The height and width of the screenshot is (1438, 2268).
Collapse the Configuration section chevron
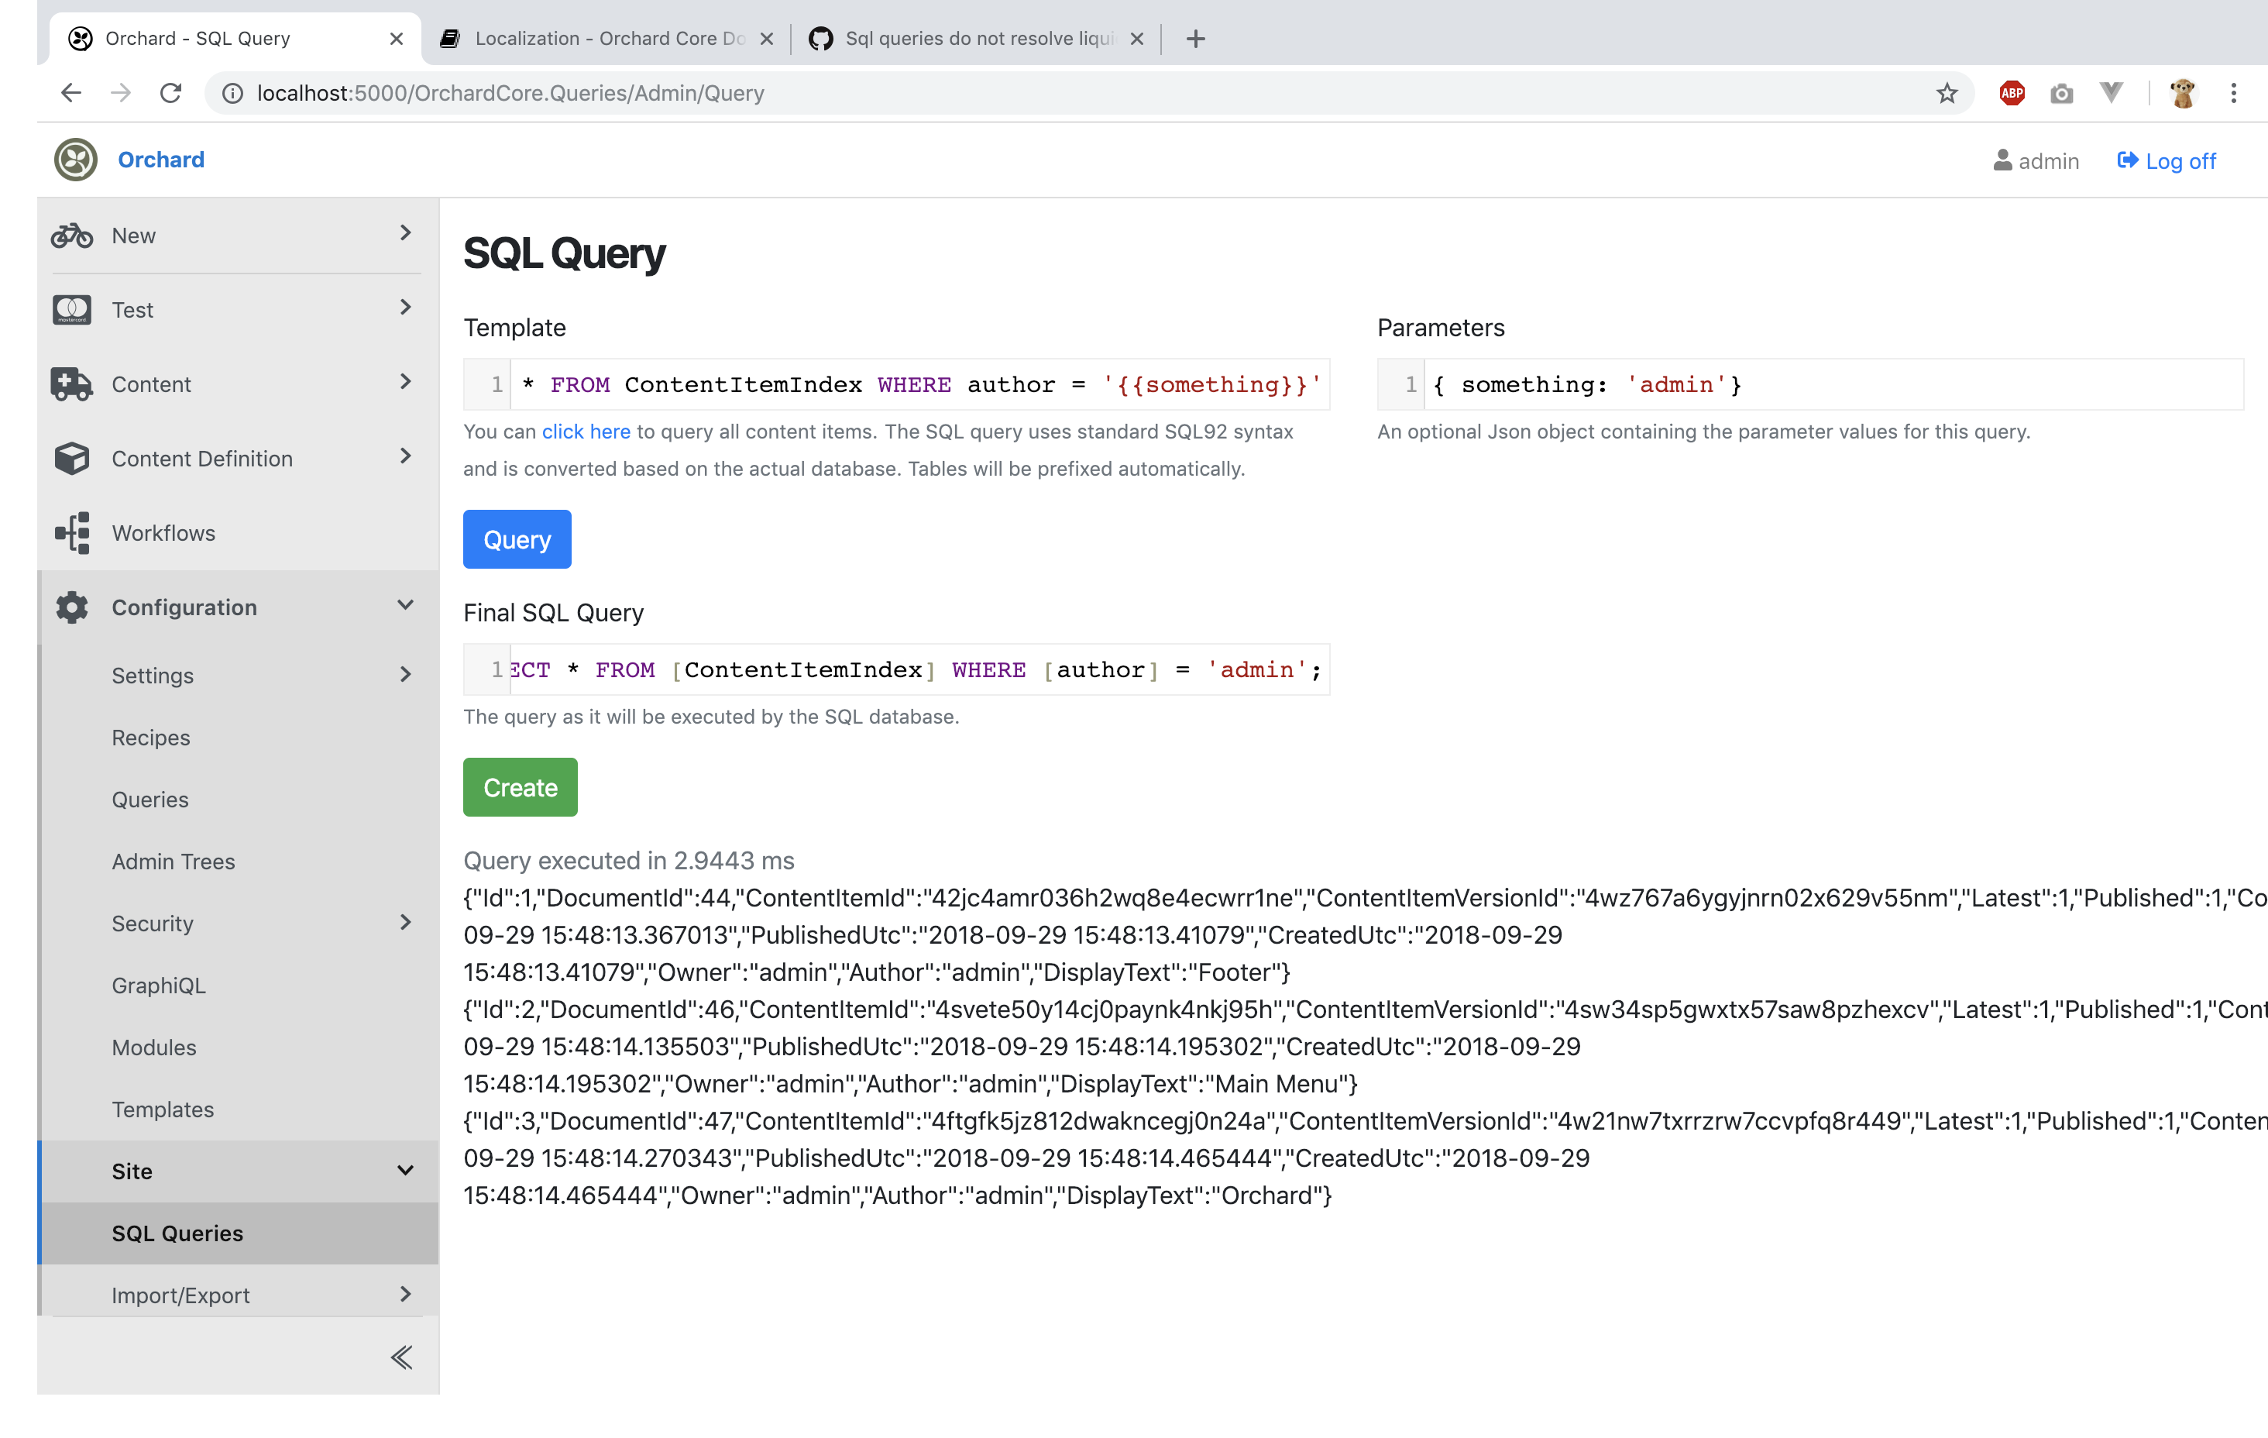pos(406,606)
